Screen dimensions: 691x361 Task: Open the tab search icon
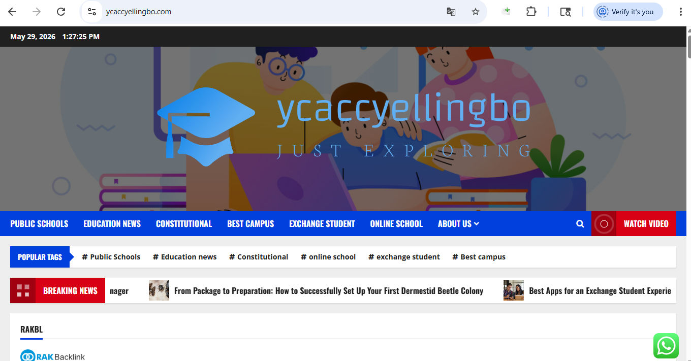(566, 12)
